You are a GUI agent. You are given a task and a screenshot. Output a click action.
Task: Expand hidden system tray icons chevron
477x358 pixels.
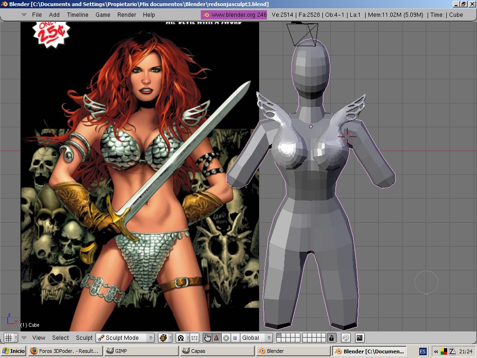436,351
